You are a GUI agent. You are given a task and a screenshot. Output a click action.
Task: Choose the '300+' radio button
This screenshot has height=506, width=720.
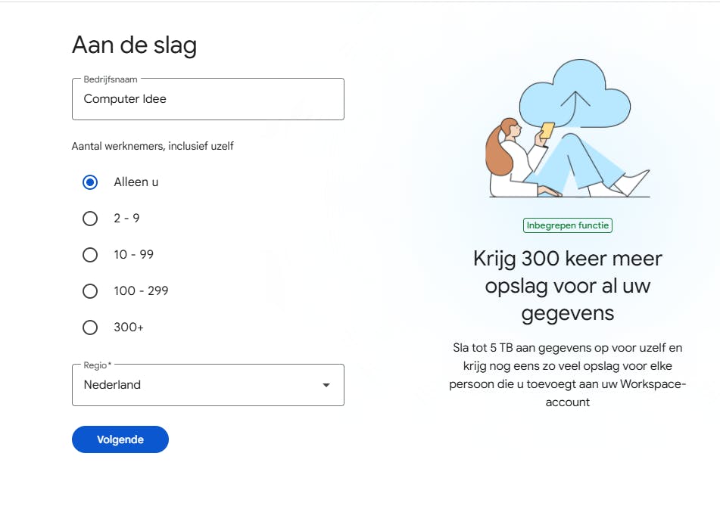pos(90,328)
